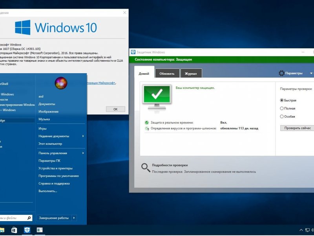Open the winver window taskbar icon
This screenshot has height=236, width=314.
40,230
